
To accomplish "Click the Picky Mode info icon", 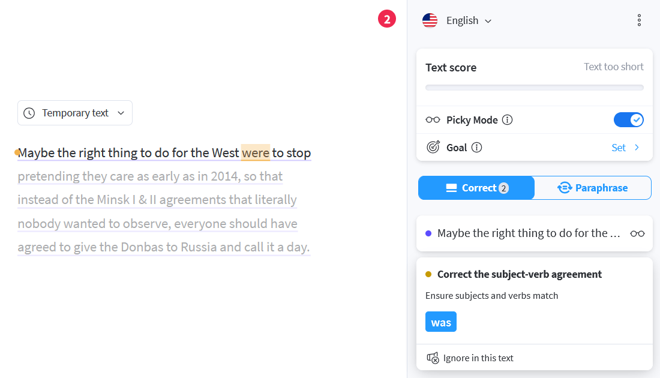I will click(x=508, y=120).
